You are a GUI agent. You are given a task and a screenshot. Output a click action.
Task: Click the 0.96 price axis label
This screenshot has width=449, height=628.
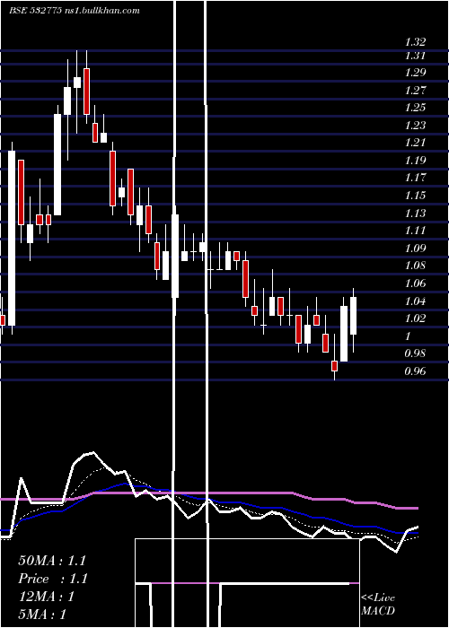point(415,371)
